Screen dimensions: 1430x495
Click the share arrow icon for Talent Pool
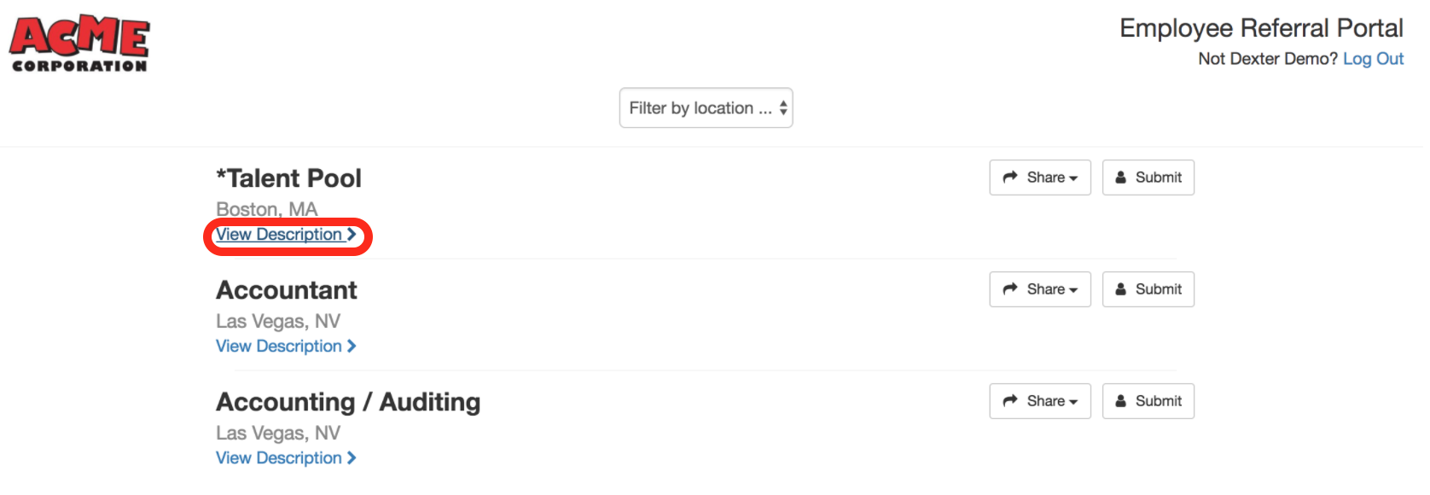point(1010,178)
